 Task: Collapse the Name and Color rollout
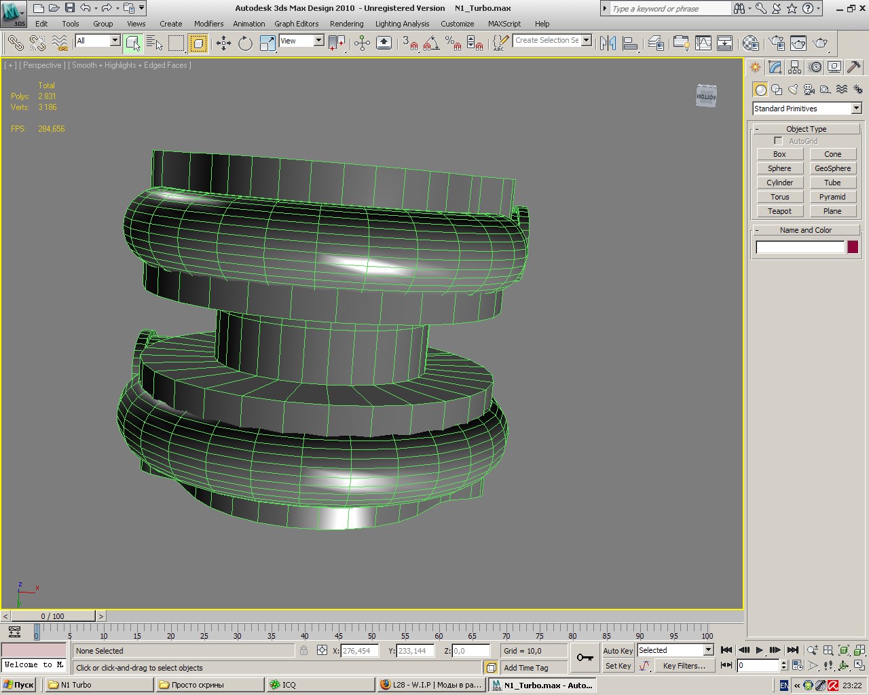coord(806,230)
